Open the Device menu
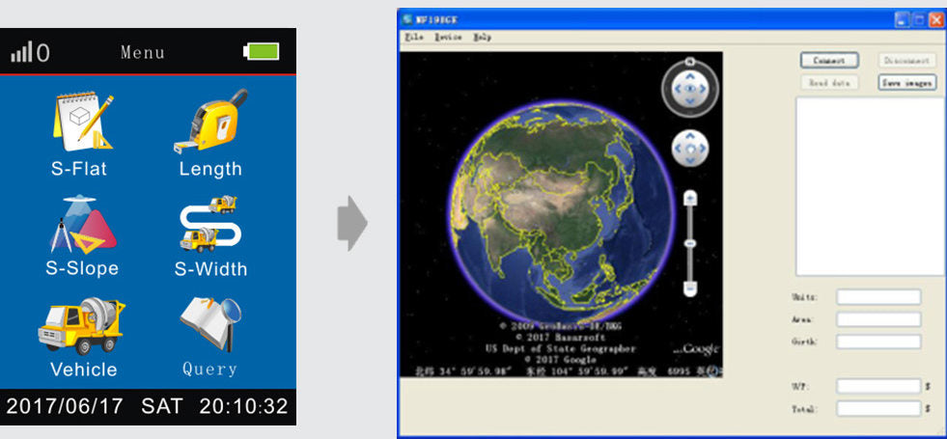 (447, 38)
